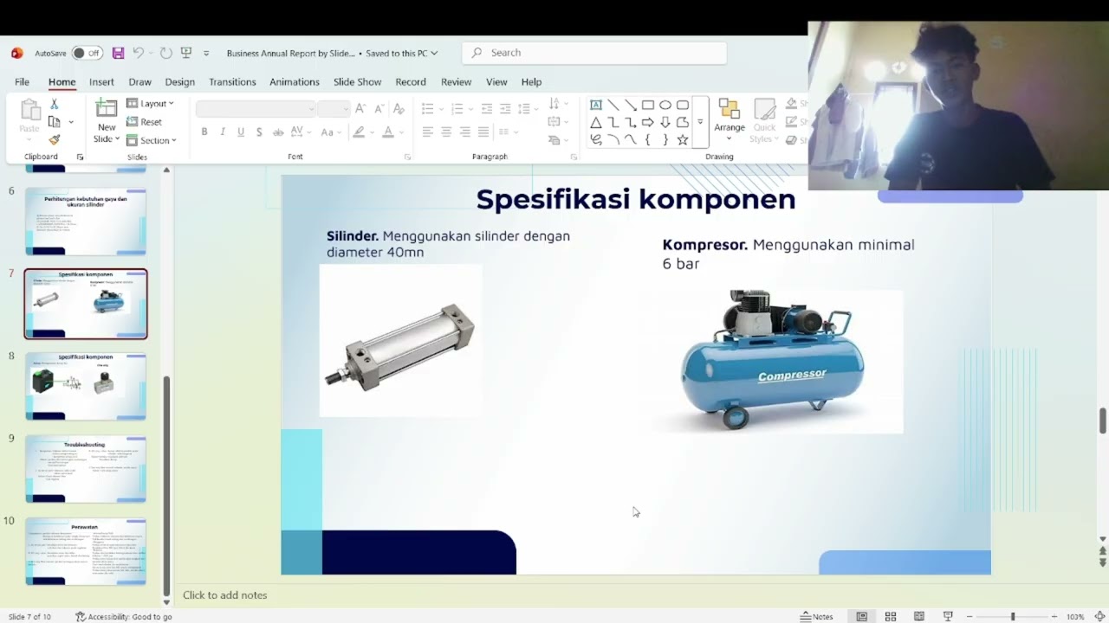Switch to the Animations tab
This screenshot has height=623, width=1109.
[295, 81]
